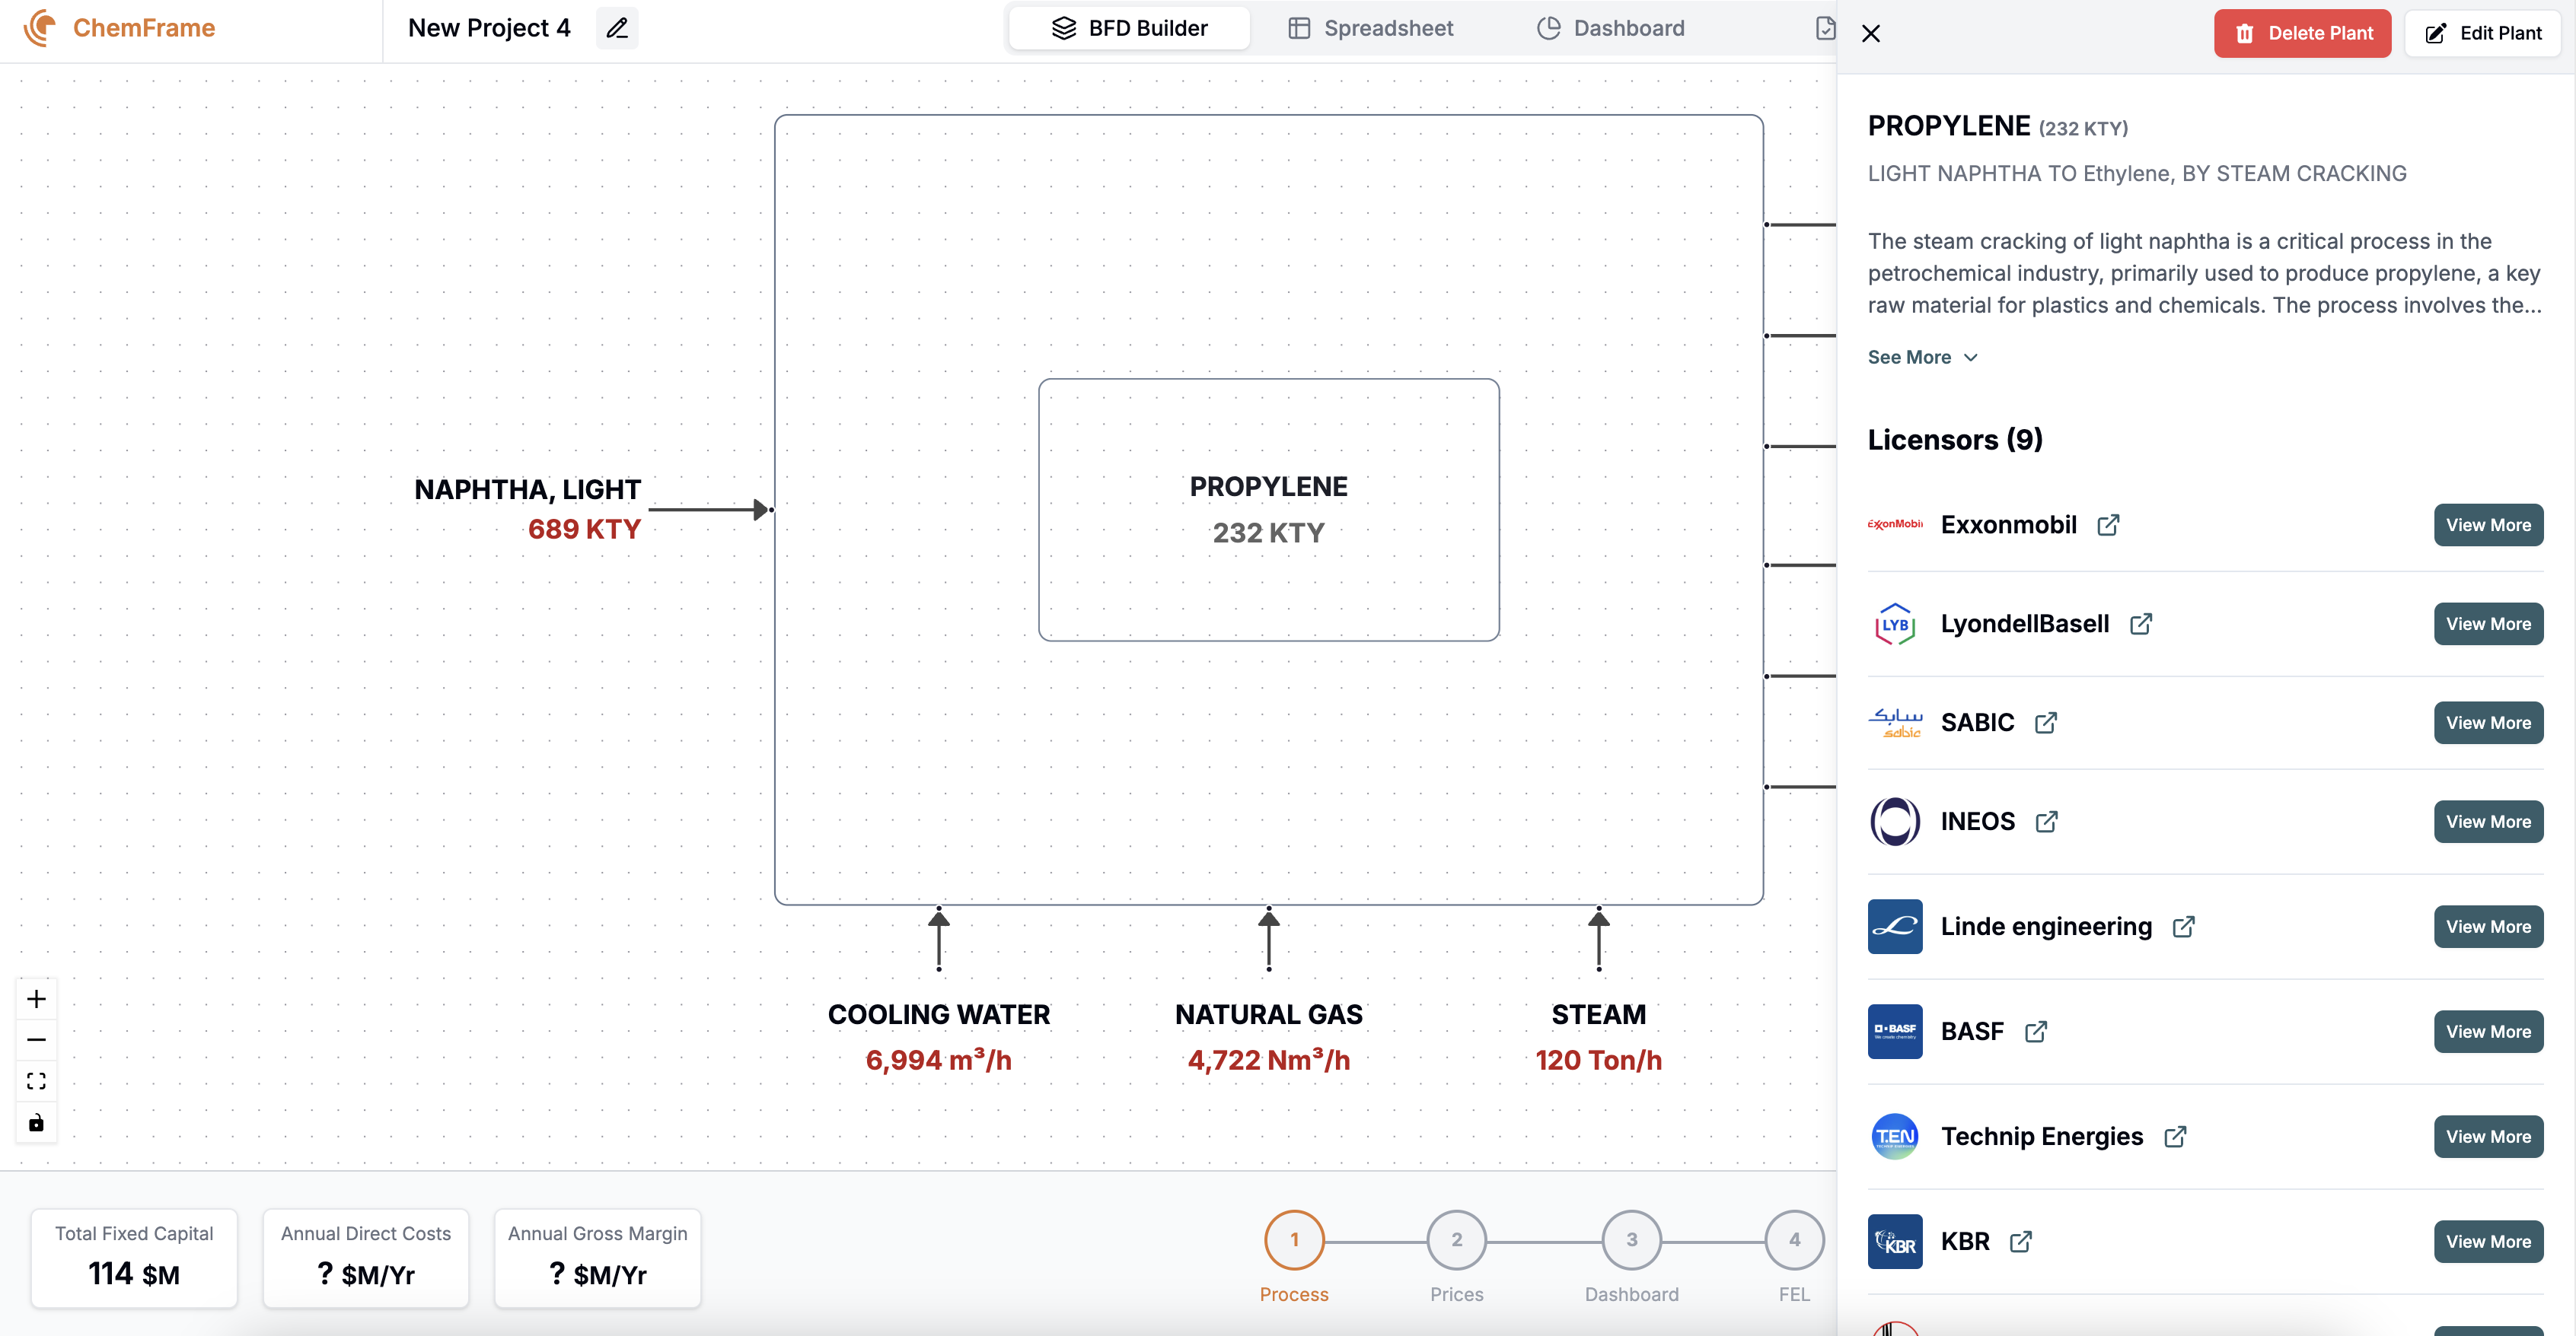Open Technip Energies external link icon
2576x1336 pixels.
click(x=2175, y=1136)
